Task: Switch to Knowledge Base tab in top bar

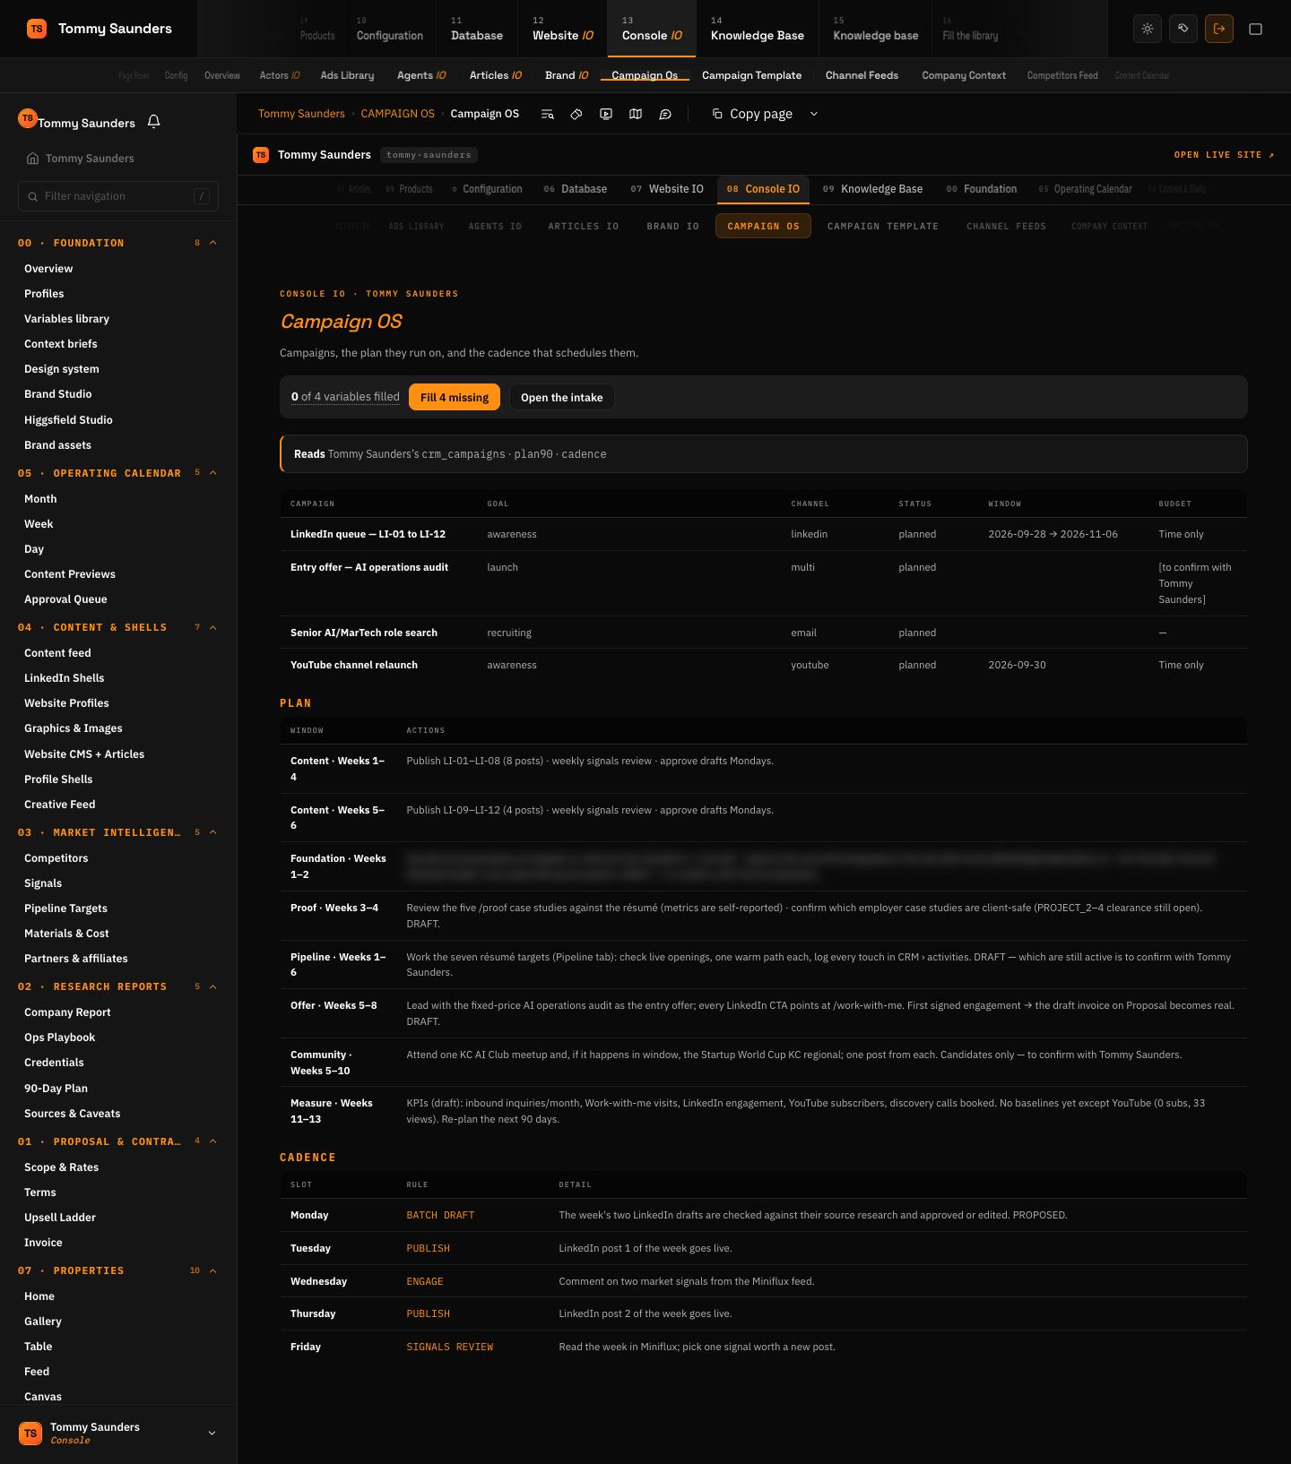Action: [757, 29]
